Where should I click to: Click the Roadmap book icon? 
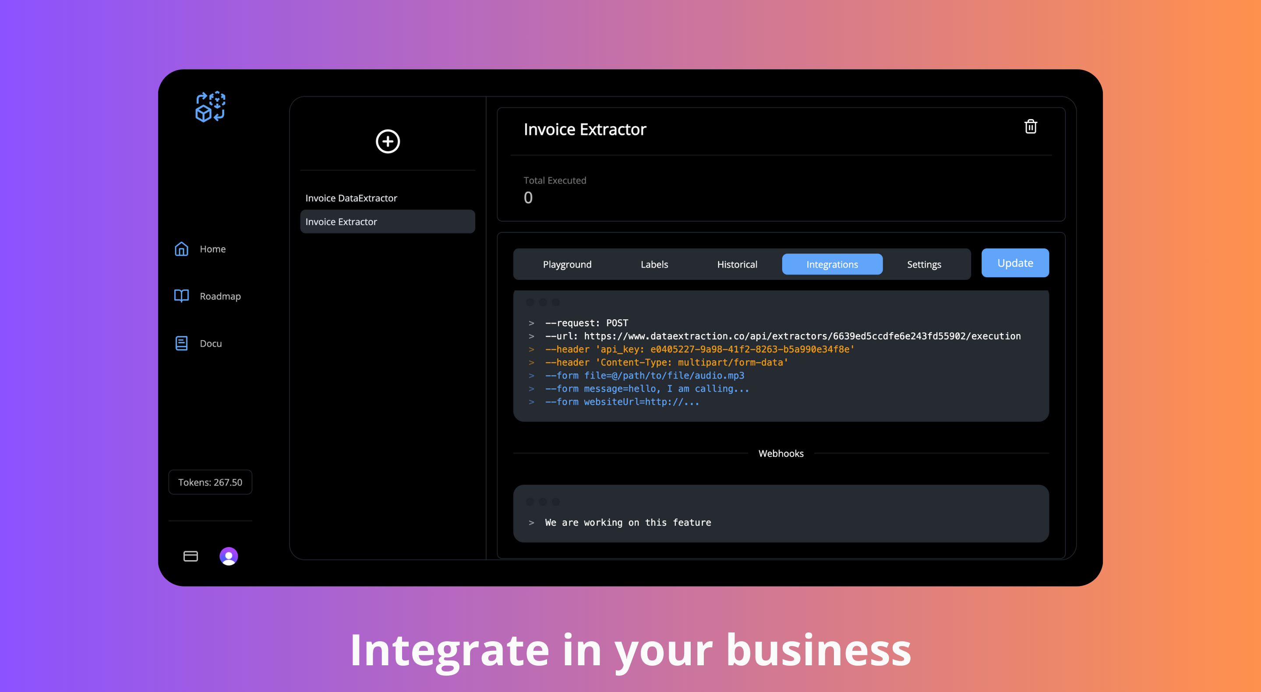click(182, 296)
